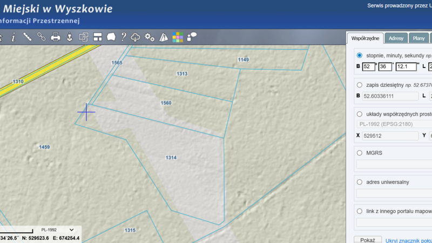The height and width of the screenshot is (243, 432).
Task: Switch to the Adresy tab
Action: click(x=396, y=38)
